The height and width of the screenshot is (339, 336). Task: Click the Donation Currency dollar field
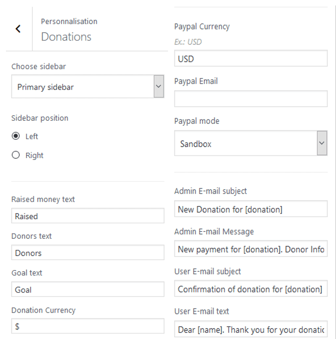(x=88, y=326)
